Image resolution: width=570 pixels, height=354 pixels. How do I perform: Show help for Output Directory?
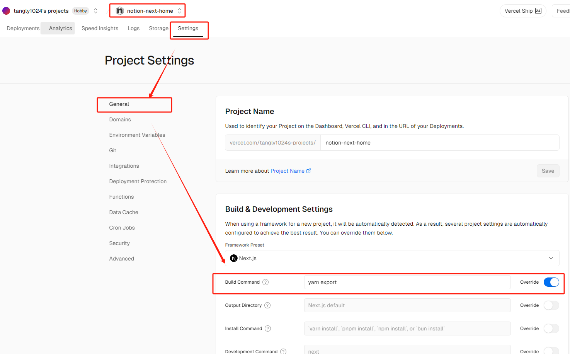pyautogui.click(x=267, y=305)
